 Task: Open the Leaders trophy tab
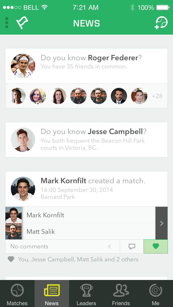[86, 293]
